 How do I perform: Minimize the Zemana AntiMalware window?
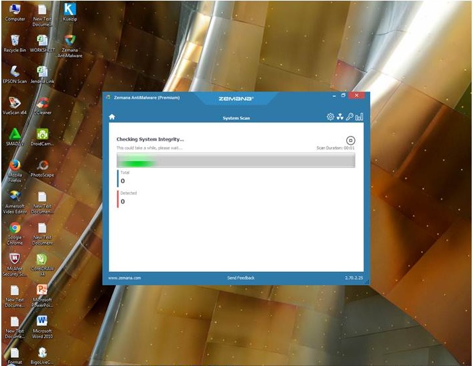[x=334, y=95]
